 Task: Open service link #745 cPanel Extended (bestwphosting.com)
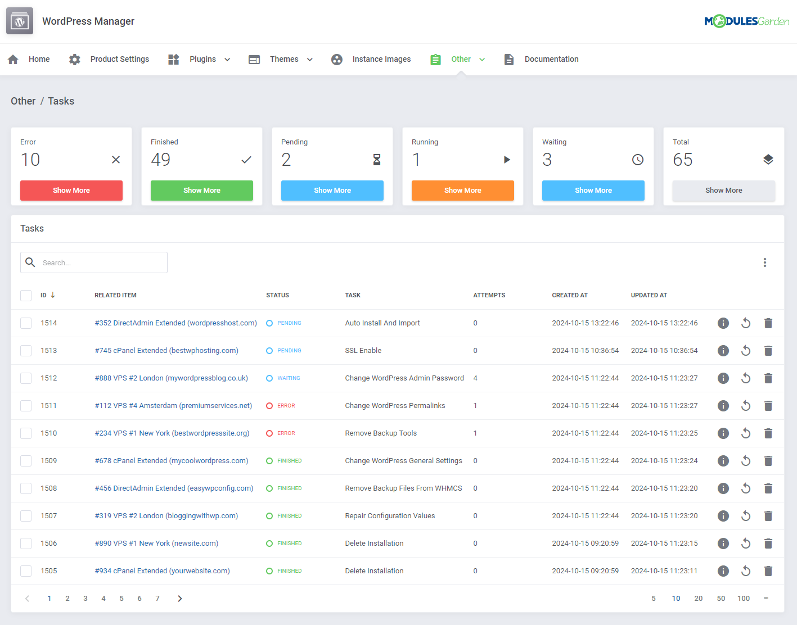click(x=166, y=350)
